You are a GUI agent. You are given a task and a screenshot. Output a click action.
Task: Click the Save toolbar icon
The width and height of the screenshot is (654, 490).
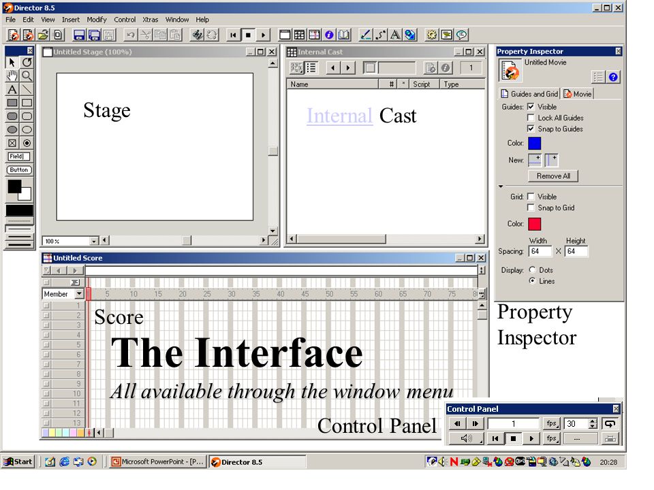tap(79, 35)
